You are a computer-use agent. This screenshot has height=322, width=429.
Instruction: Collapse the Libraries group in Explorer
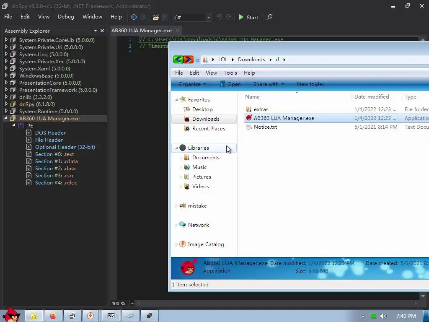(176, 148)
